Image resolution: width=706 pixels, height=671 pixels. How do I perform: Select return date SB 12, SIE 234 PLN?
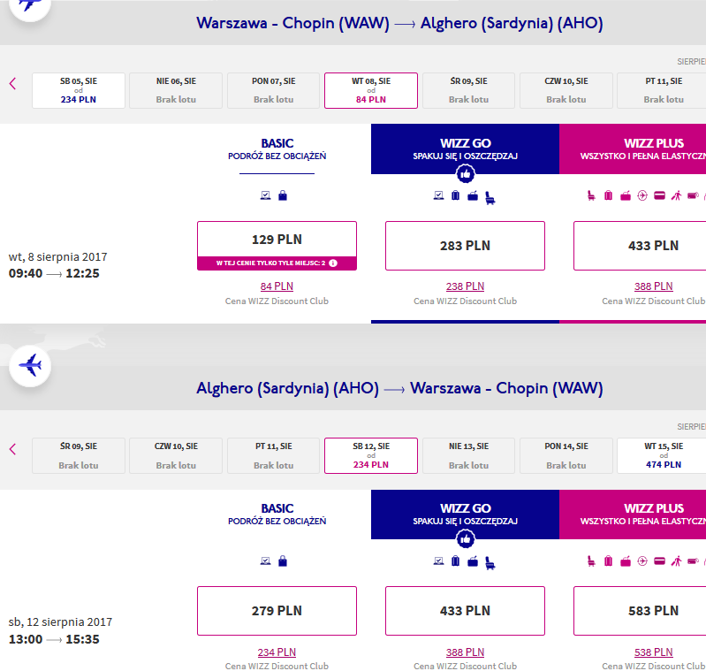pyautogui.click(x=371, y=456)
